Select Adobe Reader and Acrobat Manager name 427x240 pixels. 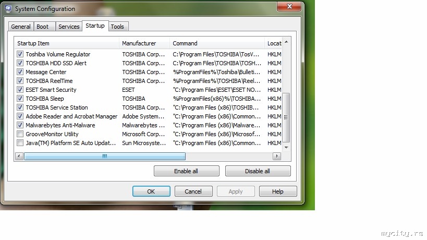click(x=71, y=116)
